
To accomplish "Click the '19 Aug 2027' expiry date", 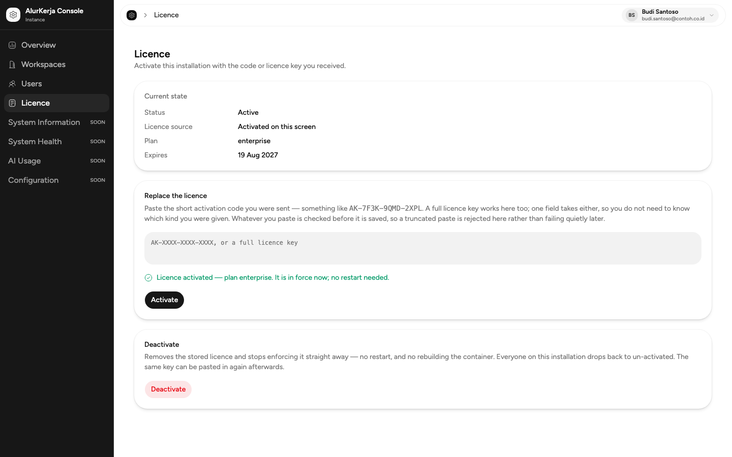I will [258, 155].
